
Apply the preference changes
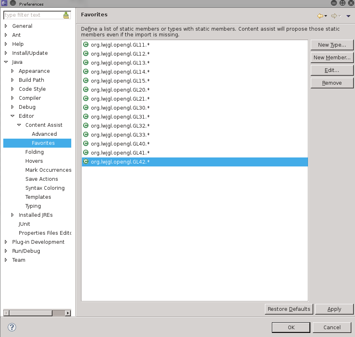[x=334, y=309]
